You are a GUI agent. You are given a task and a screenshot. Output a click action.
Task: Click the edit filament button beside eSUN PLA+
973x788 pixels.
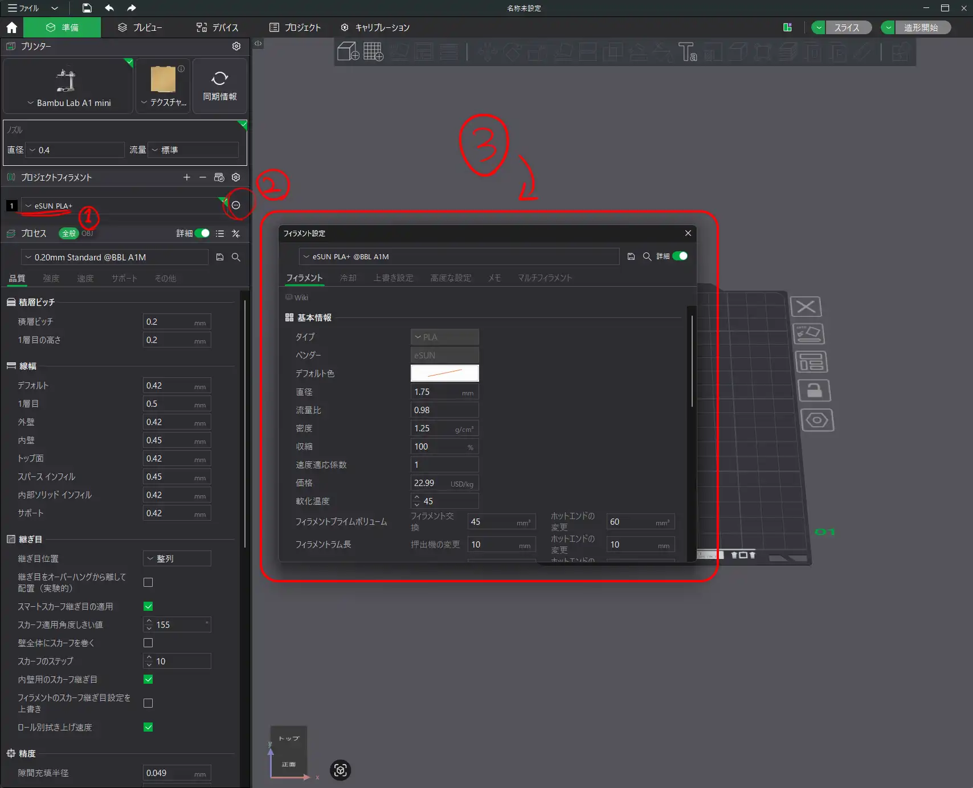(236, 205)
